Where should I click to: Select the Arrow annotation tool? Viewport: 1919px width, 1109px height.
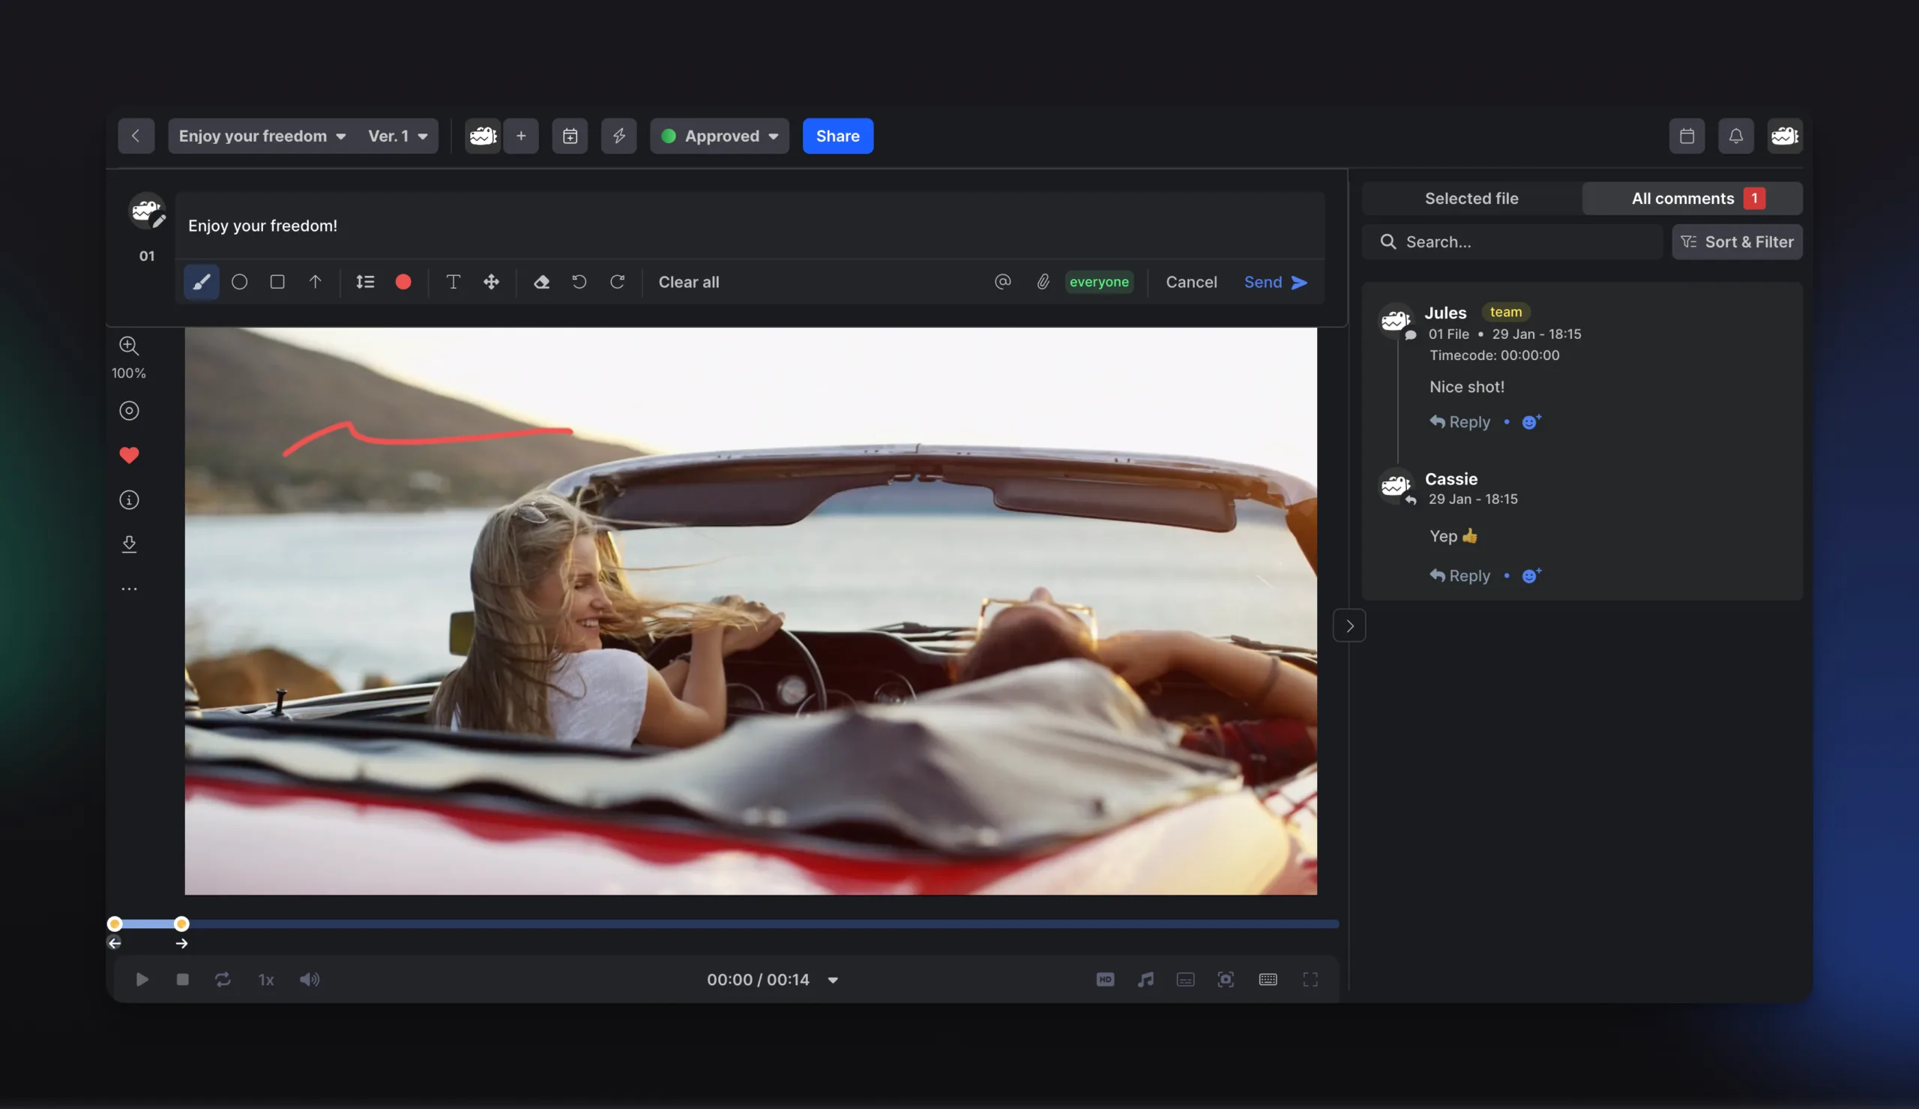(315, 282)
